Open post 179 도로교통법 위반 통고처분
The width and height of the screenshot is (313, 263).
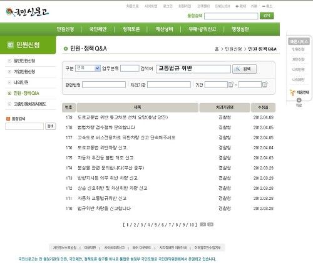123,117
